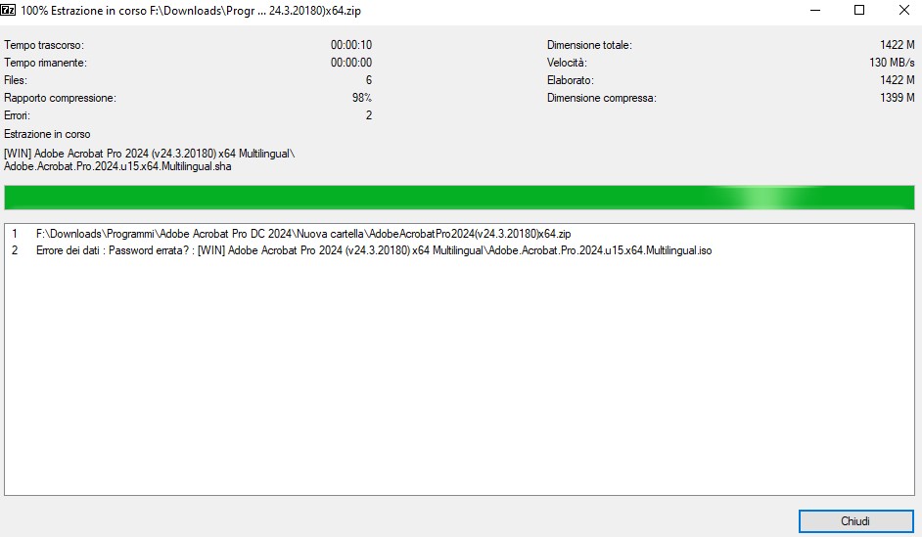The height and width of the screenshot is (537, 922).
Task: Click remaining time value 00:00:00
Action: (351, 63)
